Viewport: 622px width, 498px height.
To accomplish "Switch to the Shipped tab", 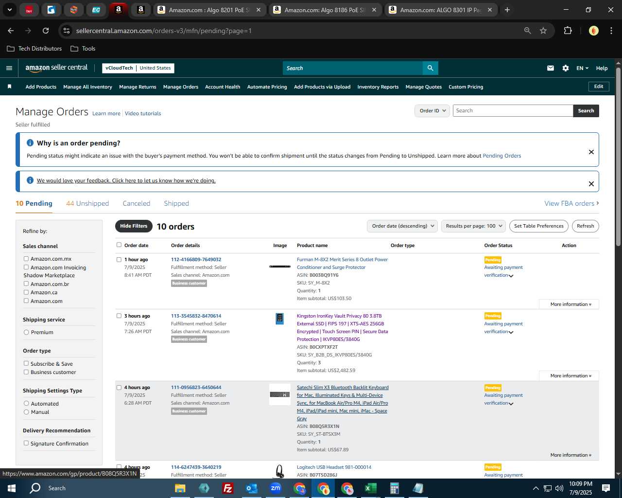I will tap(176, 203).
